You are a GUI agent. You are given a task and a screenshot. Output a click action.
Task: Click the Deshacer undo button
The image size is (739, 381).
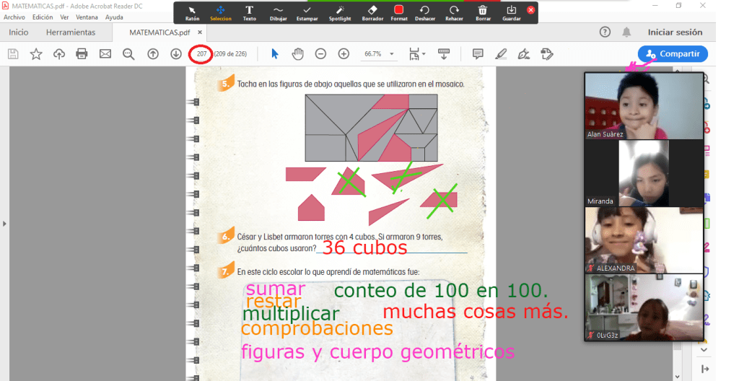(x=425, y=13)
